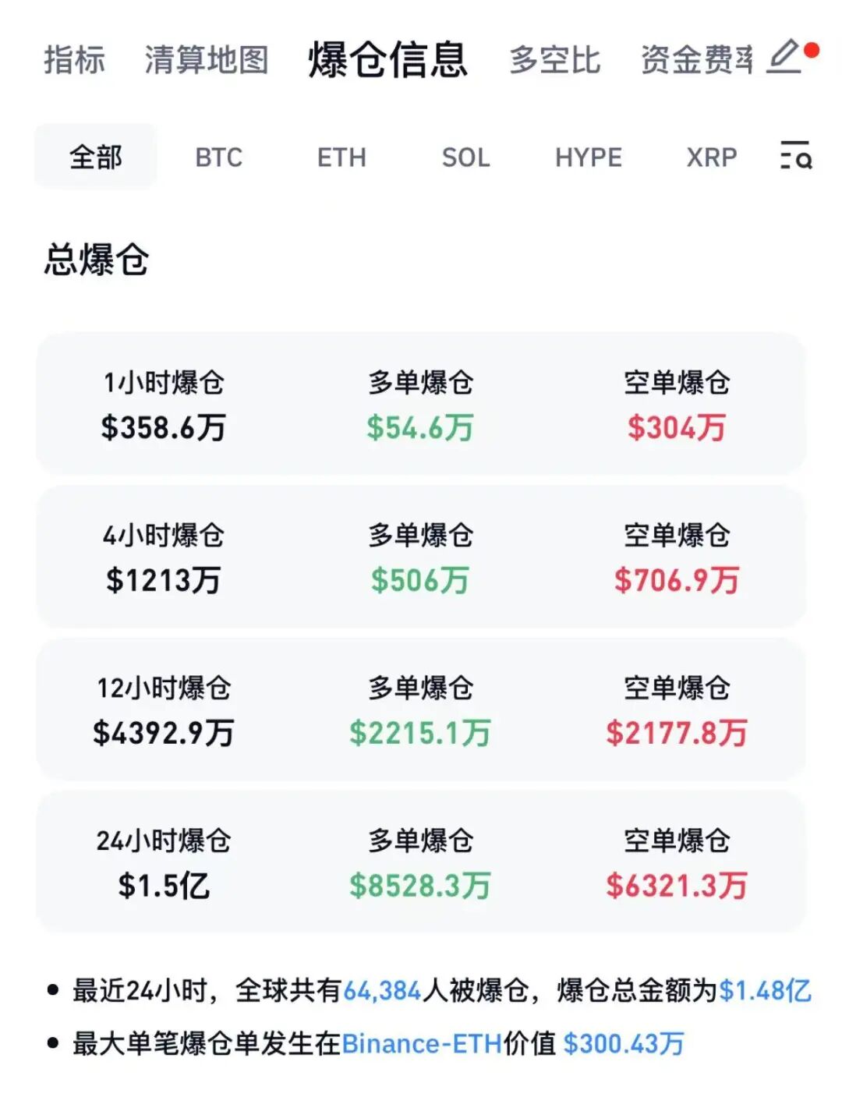Tap the 12小时爆仓 $4392.9万 row
Screen dimensions: 842x1104
click(421, 709)
